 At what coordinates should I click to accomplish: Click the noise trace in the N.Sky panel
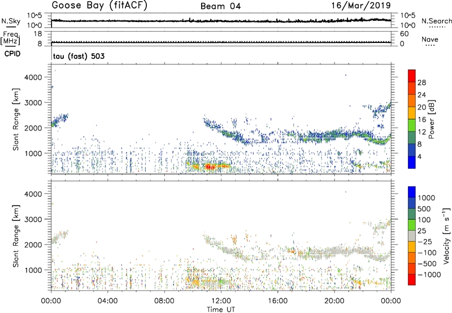tap(221, 20)
